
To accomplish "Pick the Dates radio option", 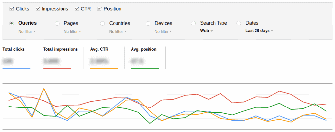I will (x=239, y=23).
